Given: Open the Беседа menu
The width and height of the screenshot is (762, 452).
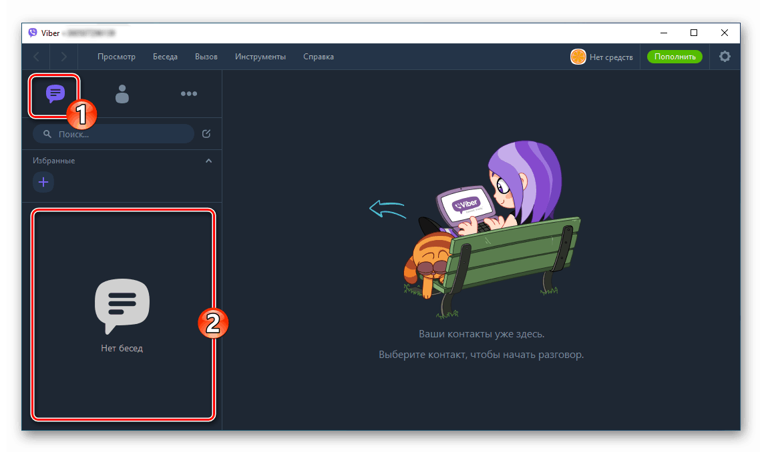Looking at the screenshot, I should (165, 57).
